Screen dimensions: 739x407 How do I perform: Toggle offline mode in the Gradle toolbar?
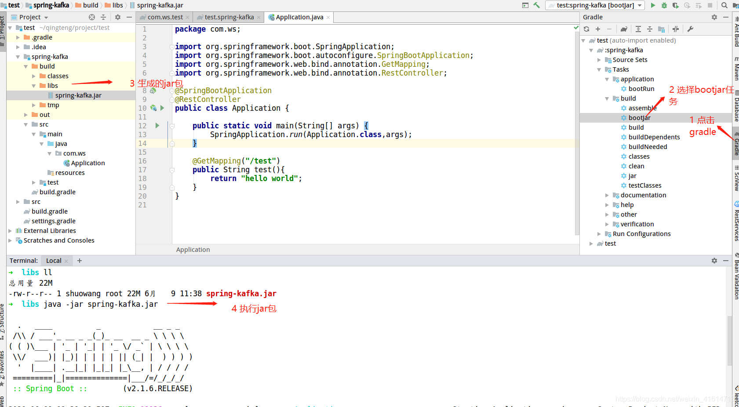676,29
